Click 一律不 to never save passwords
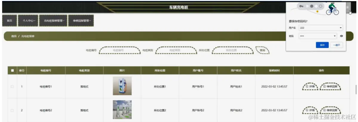Screen dimensions: 358x122 pyautogui.click(x=337, y=45)
